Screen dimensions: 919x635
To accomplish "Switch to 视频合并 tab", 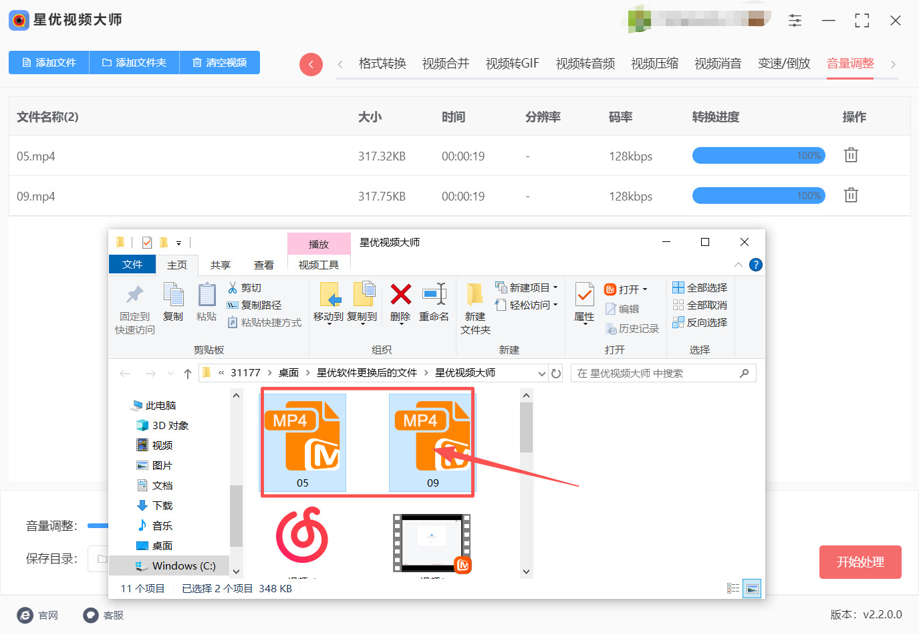I will coord(446,63).
